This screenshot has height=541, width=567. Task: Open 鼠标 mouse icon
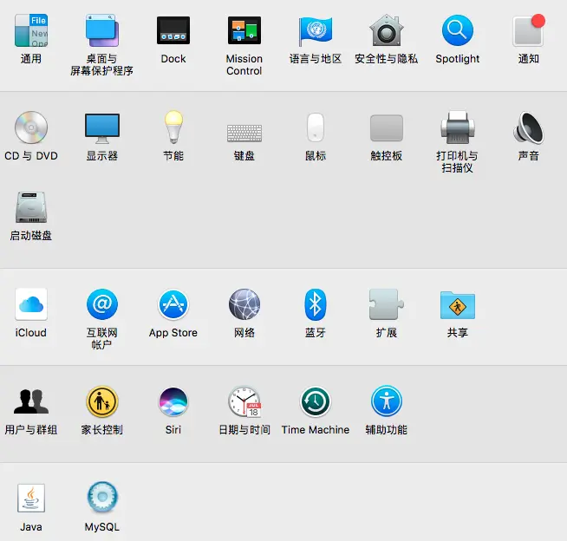[316, 127]
